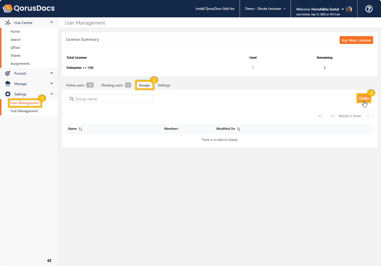Click the Hub Central network icon
This screenshot has width=381, height=266.
click(8, 23)
